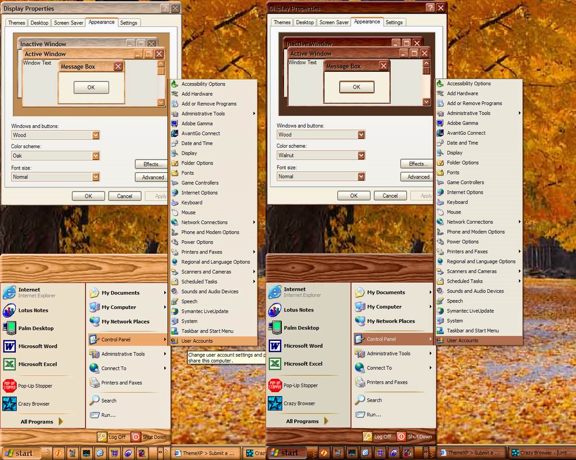This screenshot has height=460, width=576.
Task: Launch Crazy Browser in the Oak-themed start menu
Action: [x=33, y=403]
